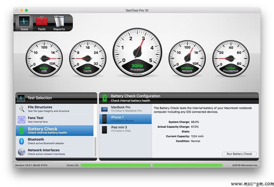
Task: Click the TechTool Pro 10 window title
Action: point(137,10)
